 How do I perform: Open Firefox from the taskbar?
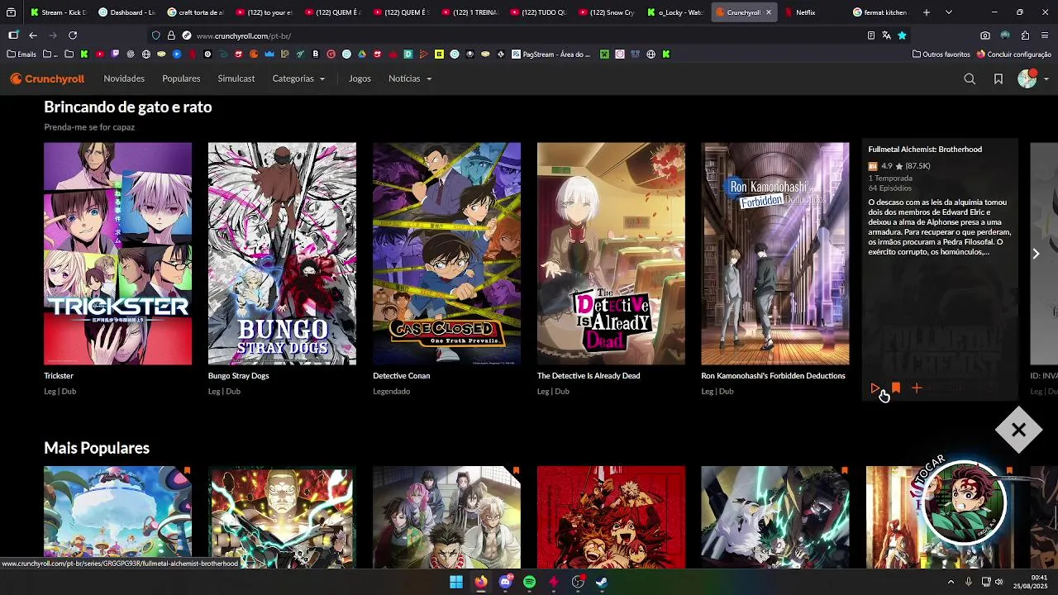pos(480,582)
